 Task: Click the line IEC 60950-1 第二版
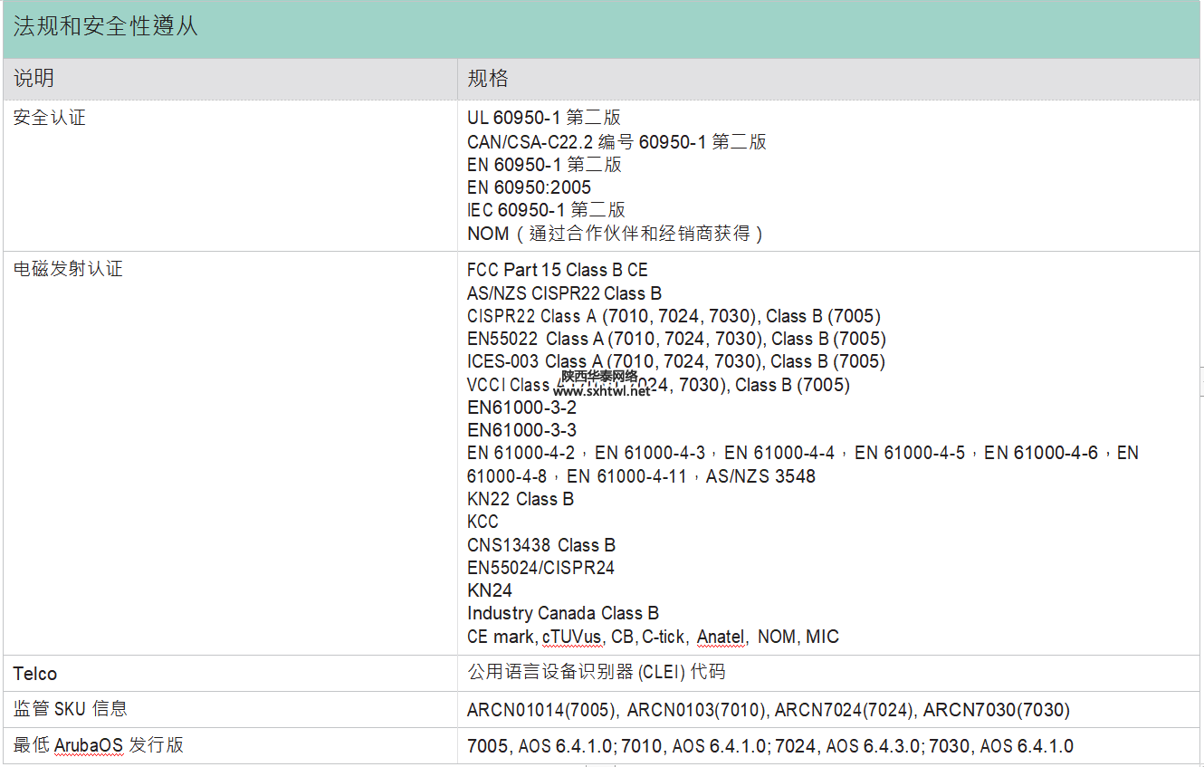coord(546,210)
